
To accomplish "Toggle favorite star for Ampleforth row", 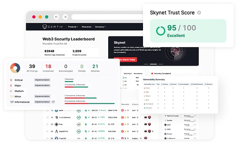I will pos(47,131).
